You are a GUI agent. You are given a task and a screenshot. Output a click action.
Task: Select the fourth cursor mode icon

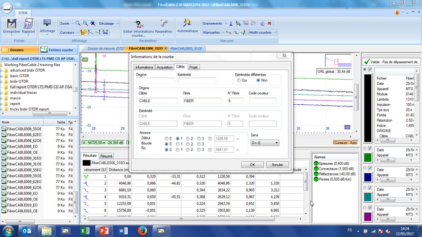(105, 32)
